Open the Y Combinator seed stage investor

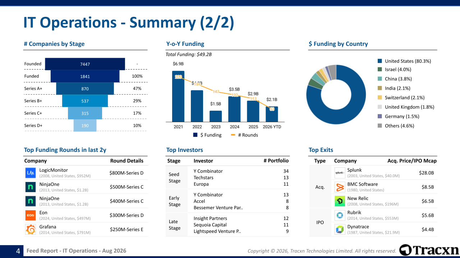coord(208,171)
